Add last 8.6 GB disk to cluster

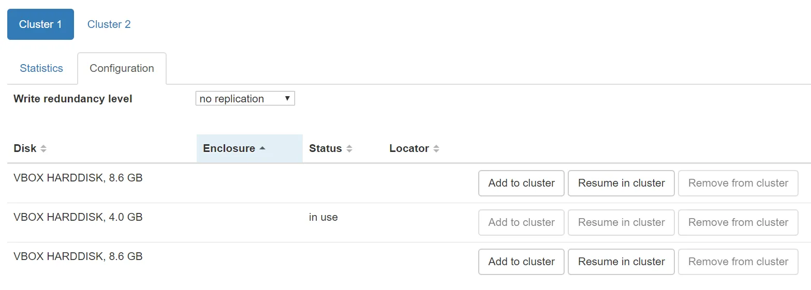521,262
